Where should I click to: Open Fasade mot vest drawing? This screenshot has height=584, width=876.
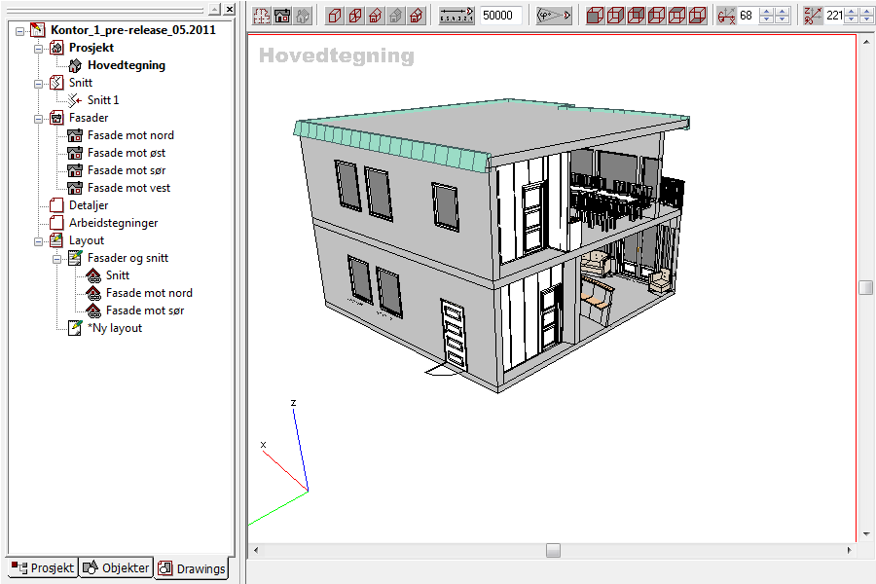point(128,188)
